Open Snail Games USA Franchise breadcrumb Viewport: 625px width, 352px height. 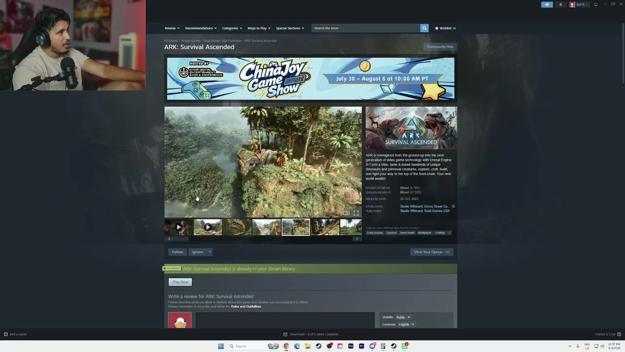(x=223, y=41)
